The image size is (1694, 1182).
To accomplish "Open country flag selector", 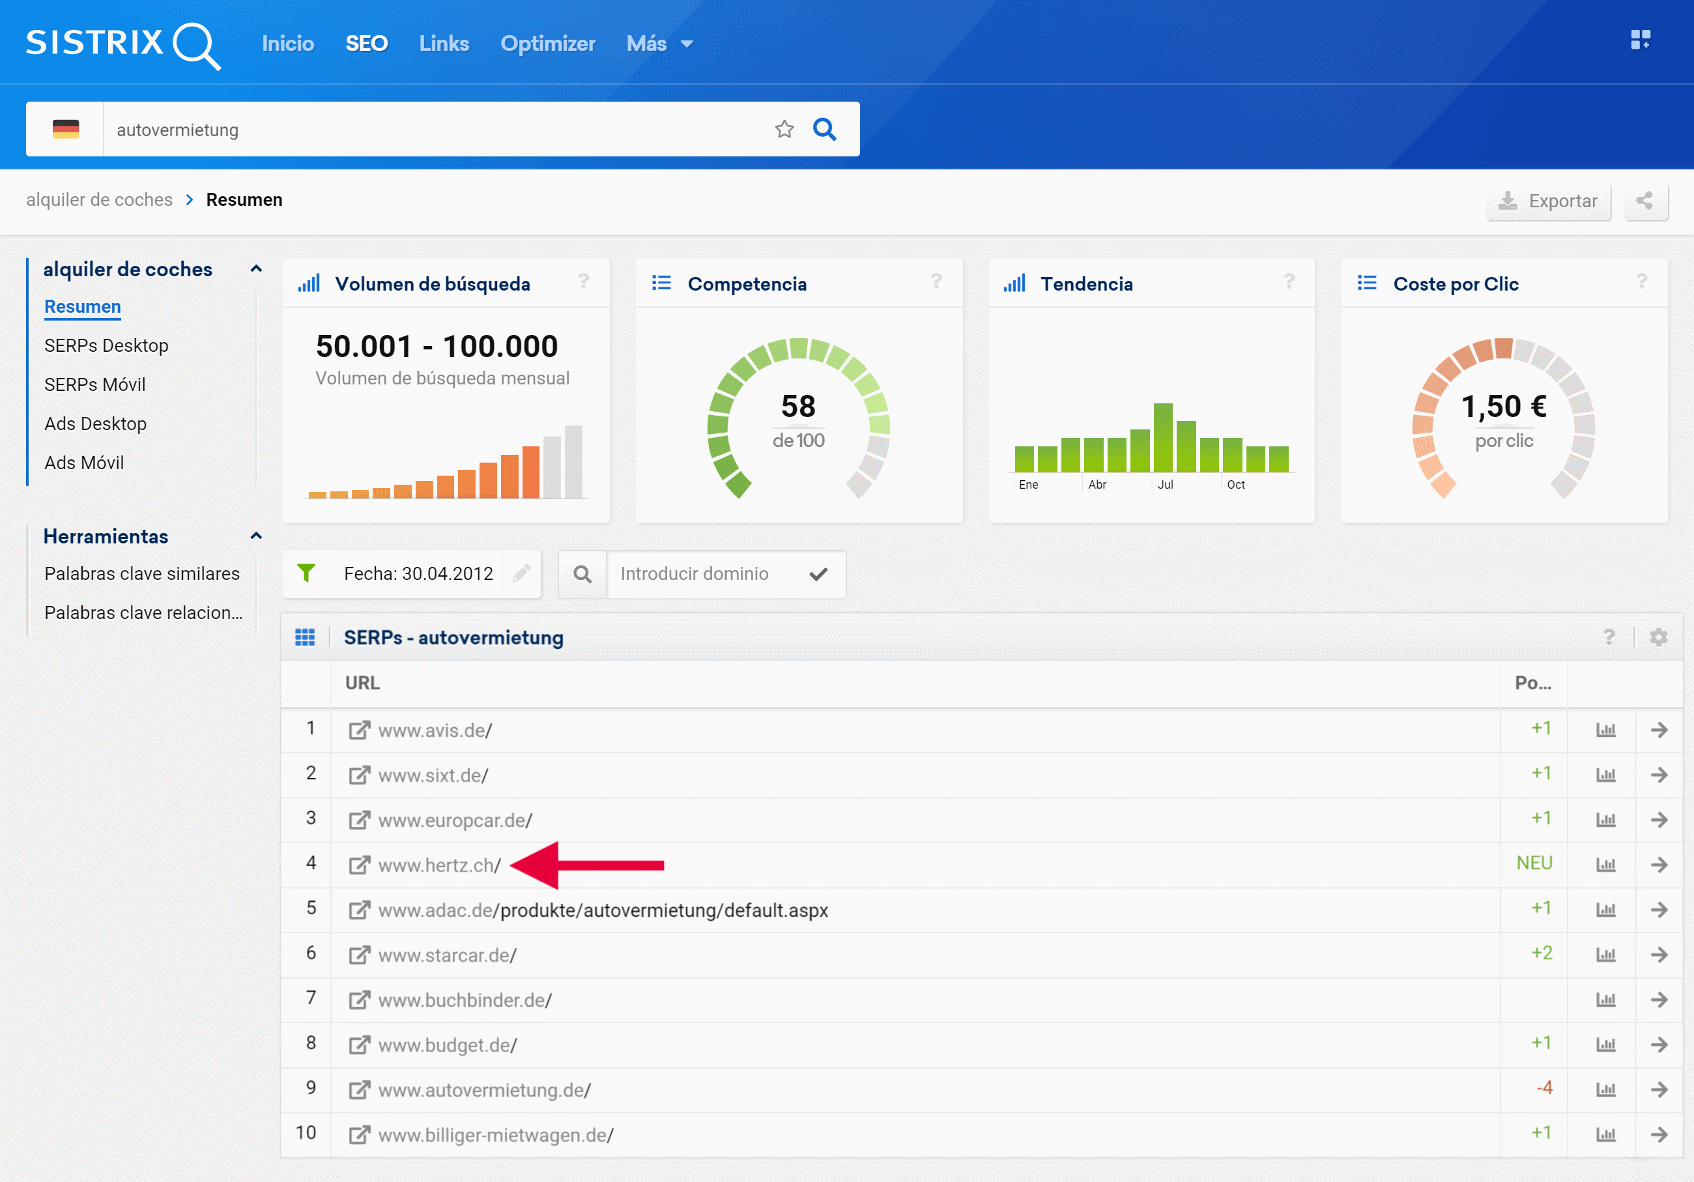I will 66,130.
